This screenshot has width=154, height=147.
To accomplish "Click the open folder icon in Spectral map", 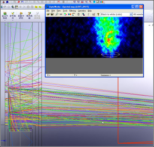I will point(48,14).
